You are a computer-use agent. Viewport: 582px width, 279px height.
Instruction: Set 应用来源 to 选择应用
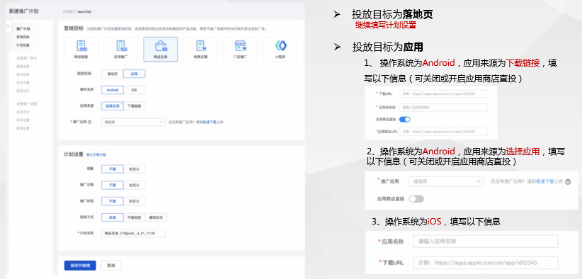click(113, 106)
